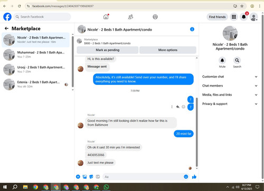Click Nicole's avatar beside Baltimore message
The image size is (264, 191).
(x=81, y=126)
